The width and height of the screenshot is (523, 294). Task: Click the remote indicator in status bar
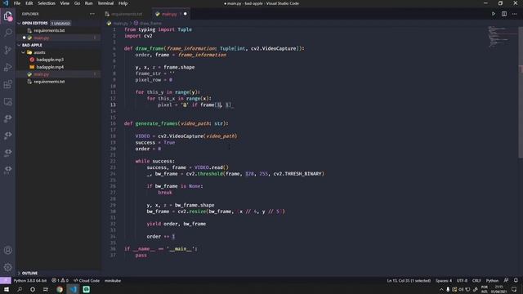coord(6,281)
